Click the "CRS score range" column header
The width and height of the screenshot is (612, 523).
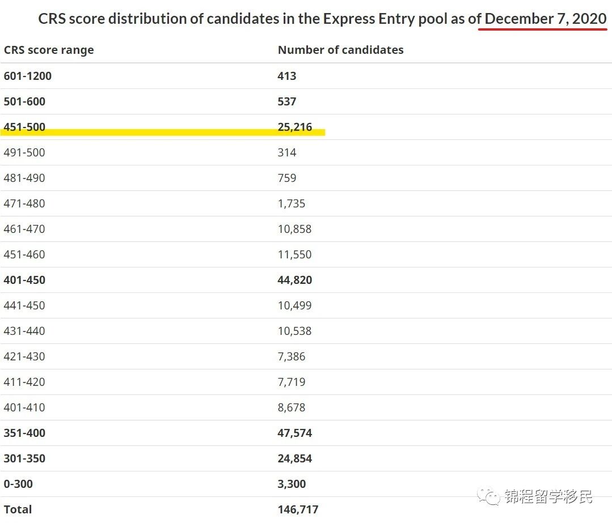pos(49,50)
